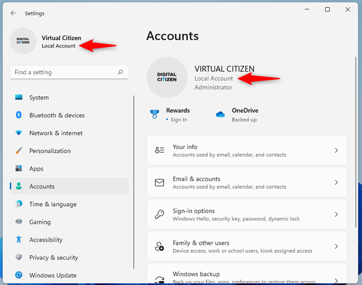Click the Bluetooth icon in the sidebar
The height and width of the screenshot is (285, 362).
click(18, 115)
